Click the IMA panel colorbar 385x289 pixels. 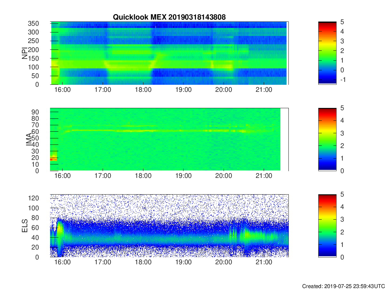(327, 139)
